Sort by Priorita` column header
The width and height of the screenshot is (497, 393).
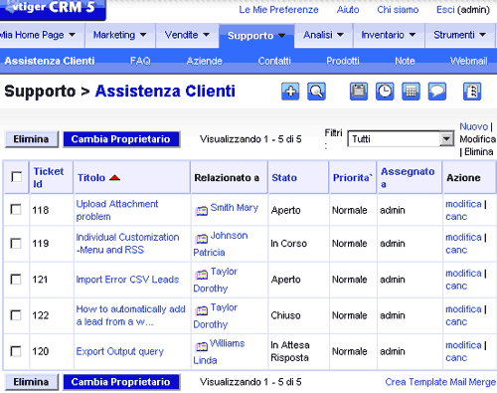pos(353,178)
